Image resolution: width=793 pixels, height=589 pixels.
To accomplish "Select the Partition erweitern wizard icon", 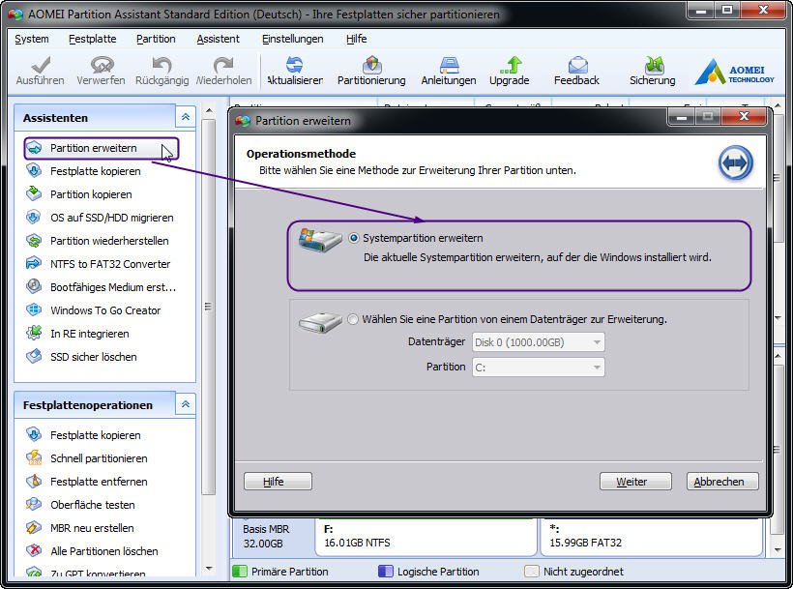I will [35, 148].
